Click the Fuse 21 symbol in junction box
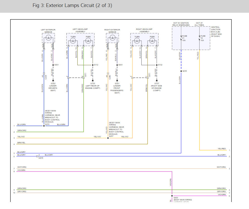Viewport: 249px width, 209px height. tap(181, 38)
